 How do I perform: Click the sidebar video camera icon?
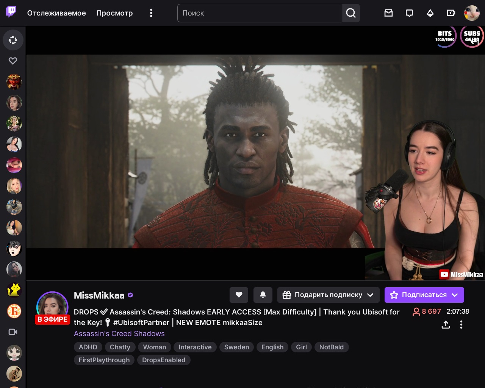13,332
